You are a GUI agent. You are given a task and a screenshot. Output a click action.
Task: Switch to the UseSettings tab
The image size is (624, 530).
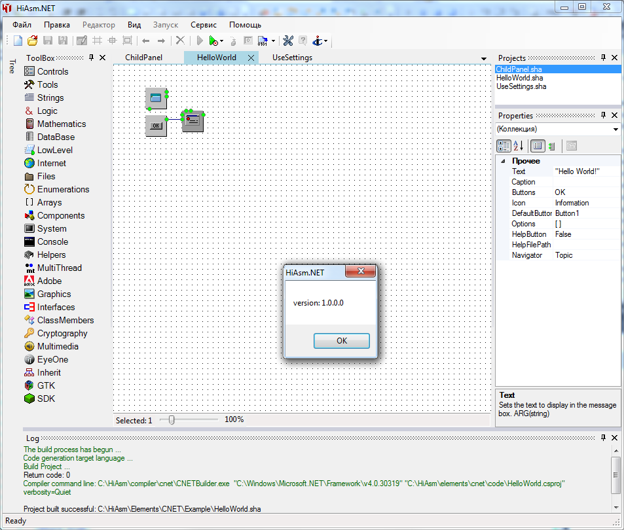pyautogui.click(x=292, y=58)
